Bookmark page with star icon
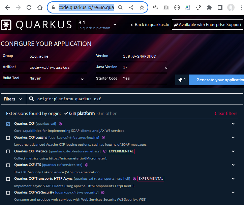Screen dimensions: 244x205 [x=142, y=7]
